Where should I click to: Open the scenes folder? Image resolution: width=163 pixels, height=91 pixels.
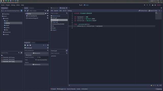tap(7, 34)
